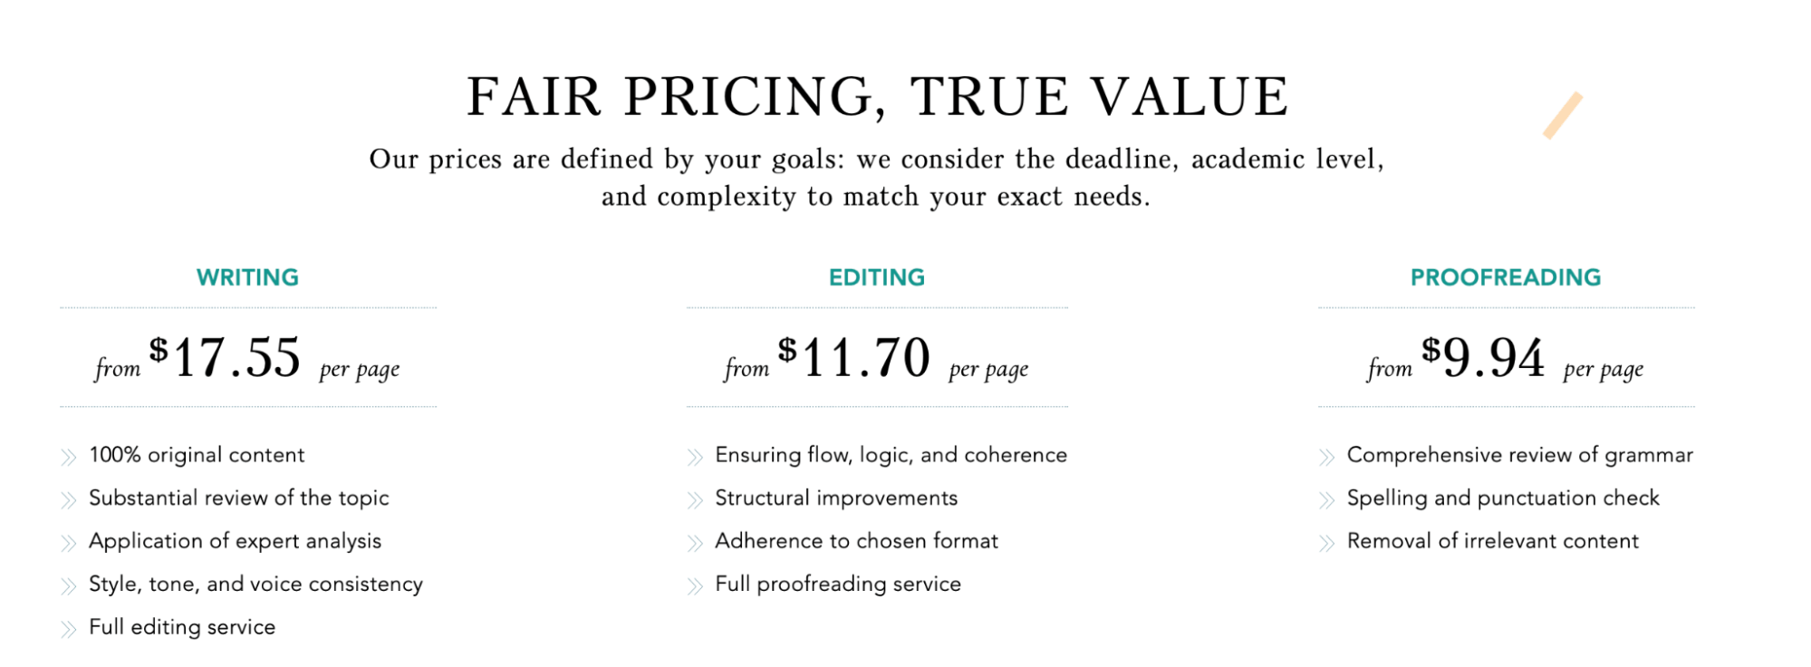Select the EDITING heading
Image resolution: width=1811 pixels, height=667 pixels.
pyautogui.click(x=877, y=277)
